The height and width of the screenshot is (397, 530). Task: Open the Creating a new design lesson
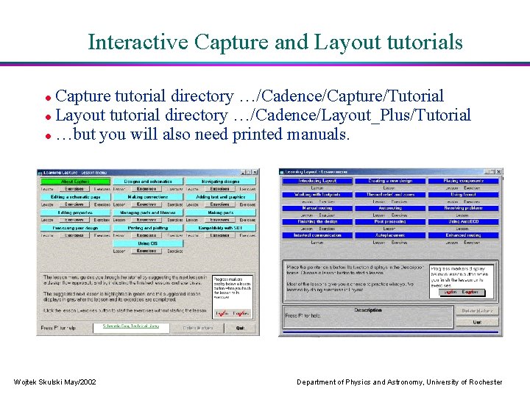[x=390, y=181]
